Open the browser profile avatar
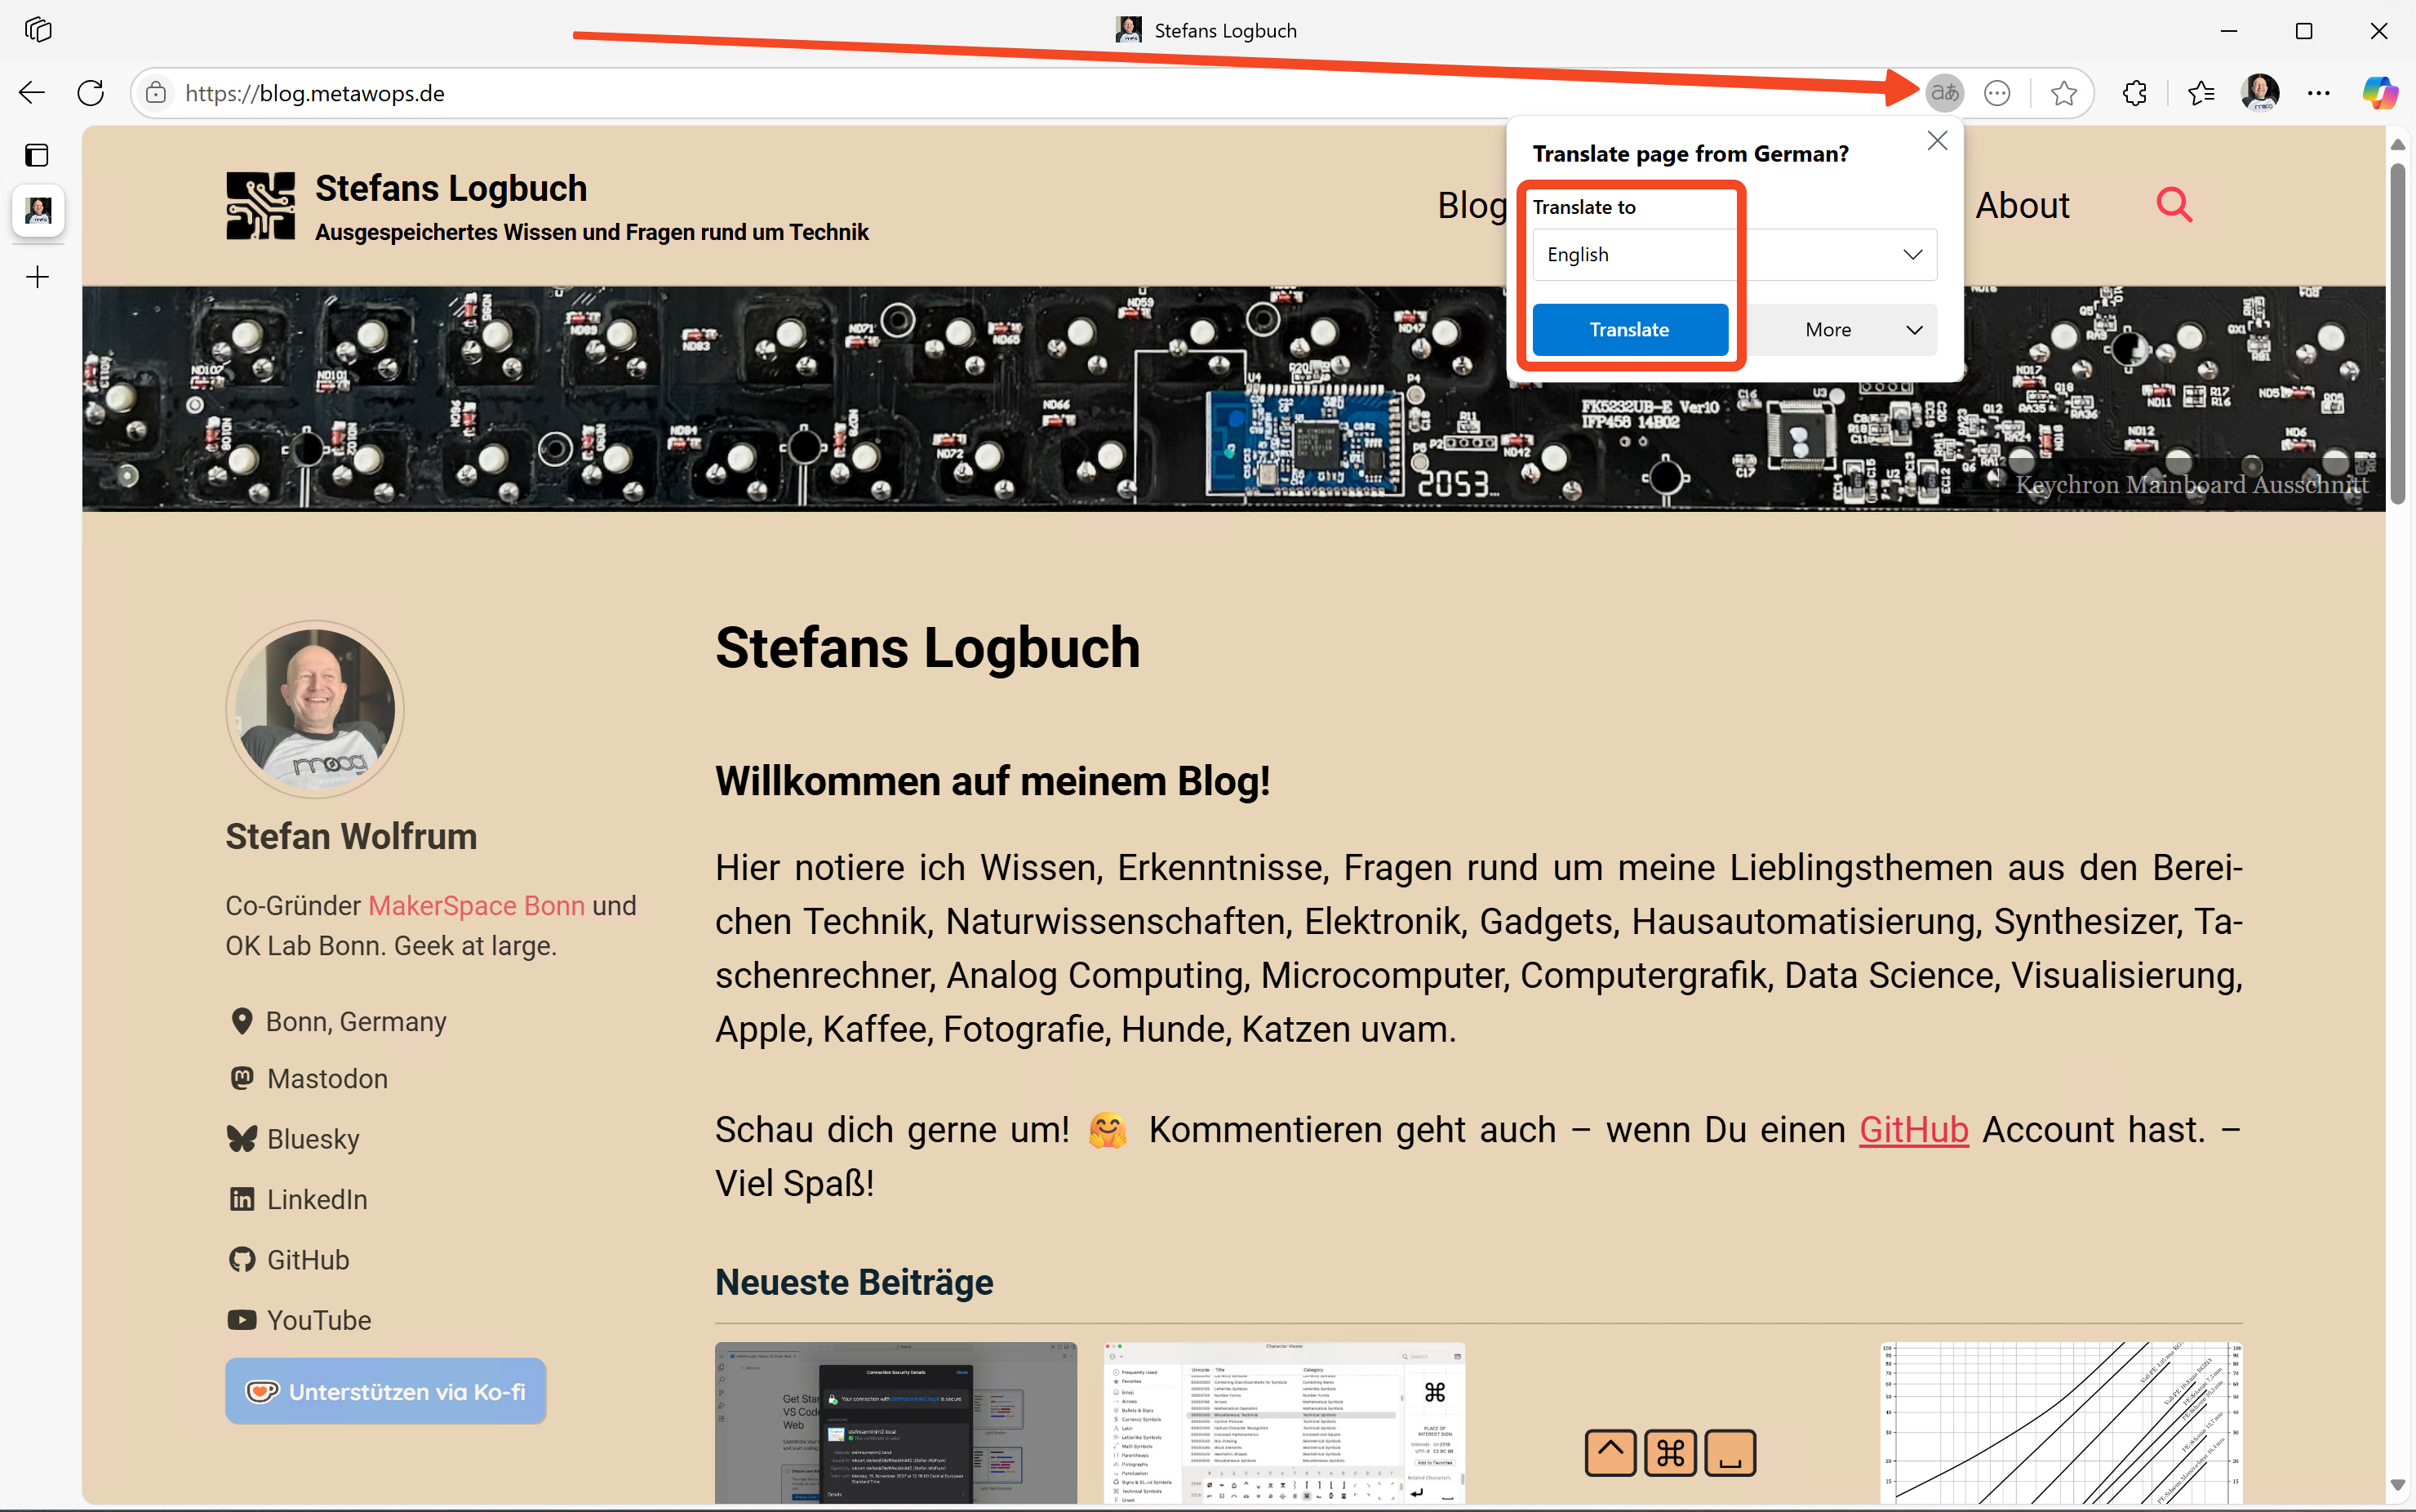This screenshot has height=1512, width=2416. [x=2260, y=93]
